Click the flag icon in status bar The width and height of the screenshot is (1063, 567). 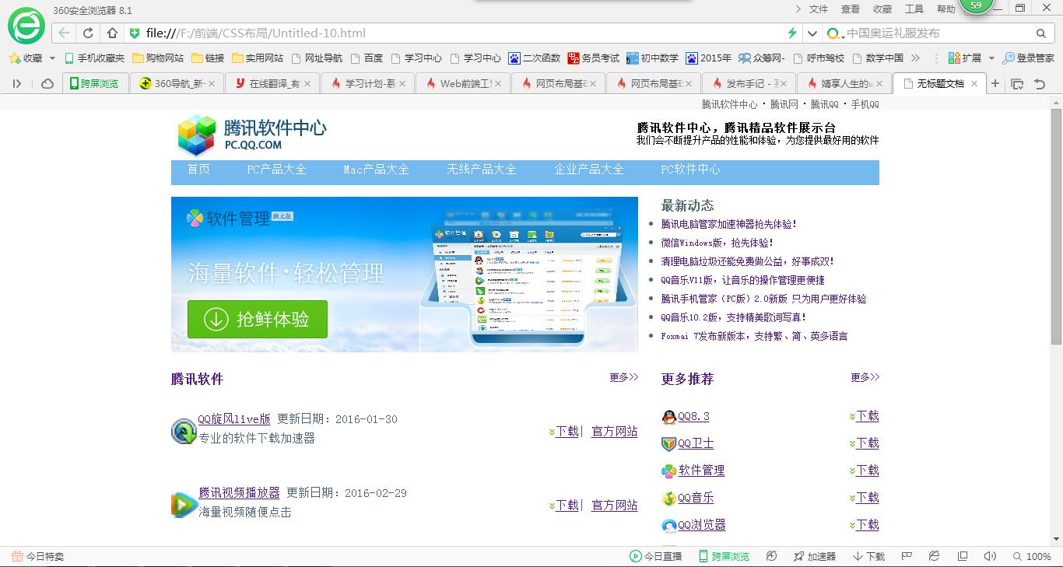(x=907, y=556)
